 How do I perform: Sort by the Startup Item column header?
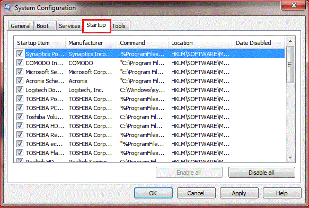click(40, 43)
